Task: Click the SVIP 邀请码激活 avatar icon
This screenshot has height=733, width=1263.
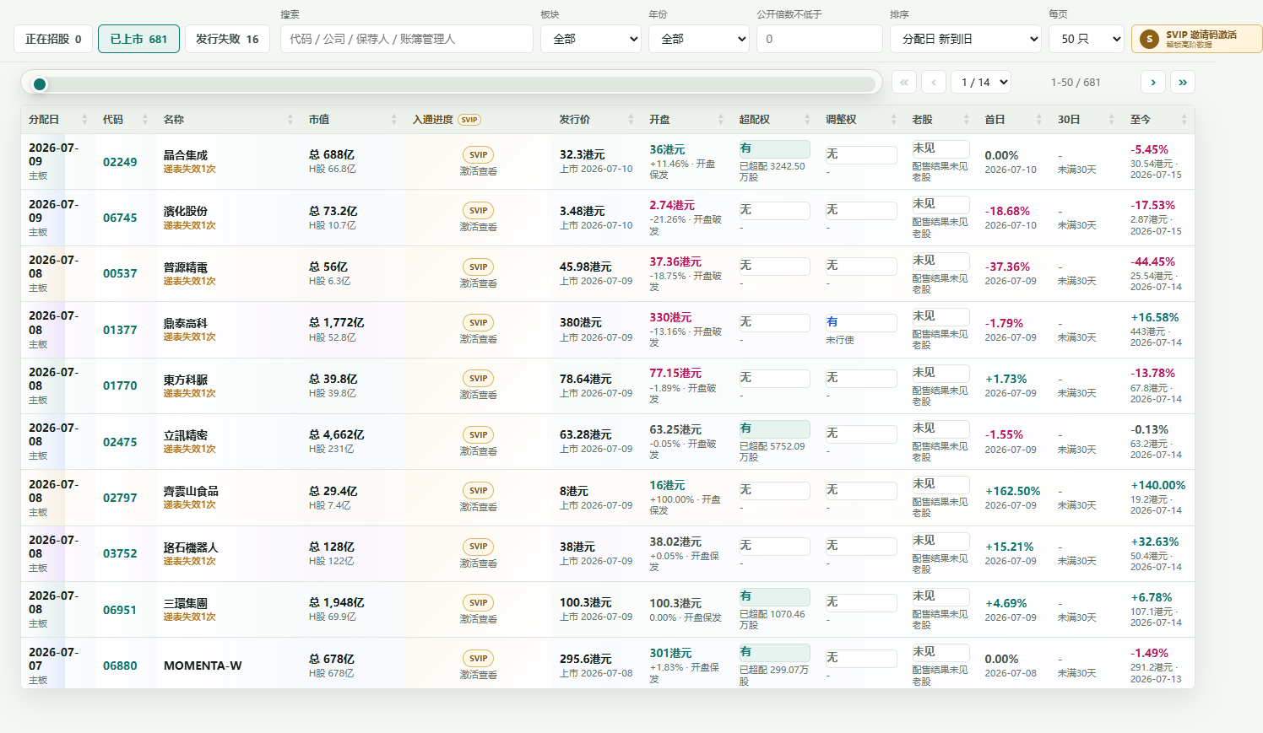Action: pos(1149,39)
